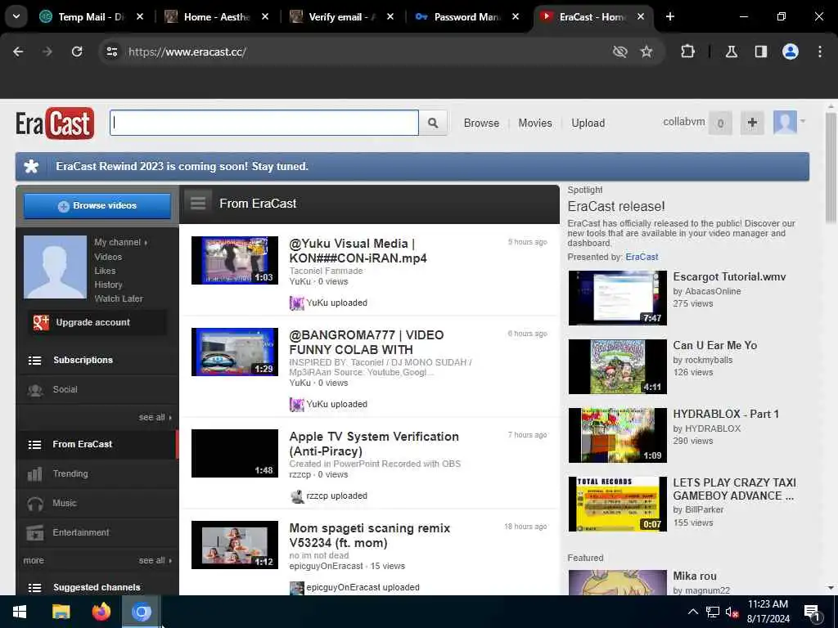Click Suggested channels list icon
The width and height of the screenshot is (838, 628).
pos(34,587)
